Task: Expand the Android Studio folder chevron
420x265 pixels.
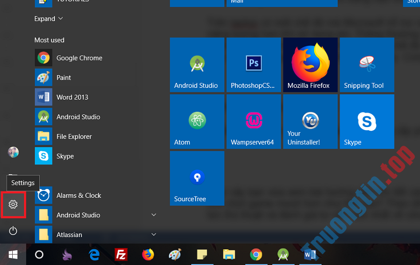Action: tap(154, 215)
